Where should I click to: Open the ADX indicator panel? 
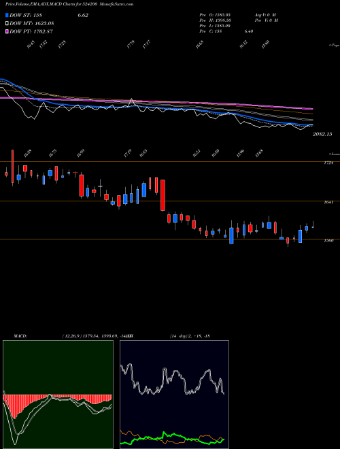(x=174, y=395)
